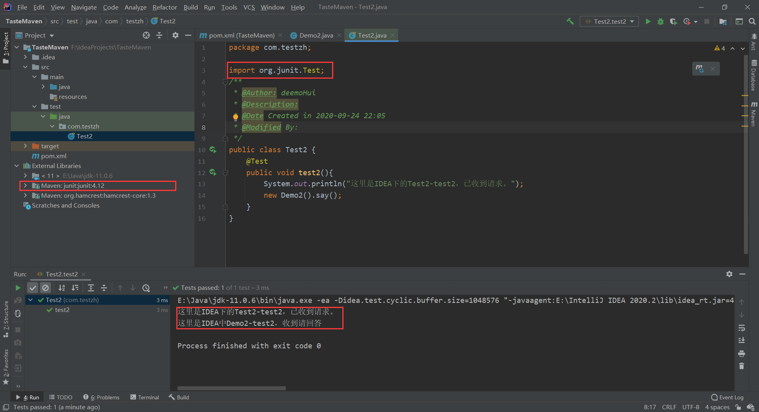Expand all test results icon
Screen dimensions: 759x412
(91, 288)
